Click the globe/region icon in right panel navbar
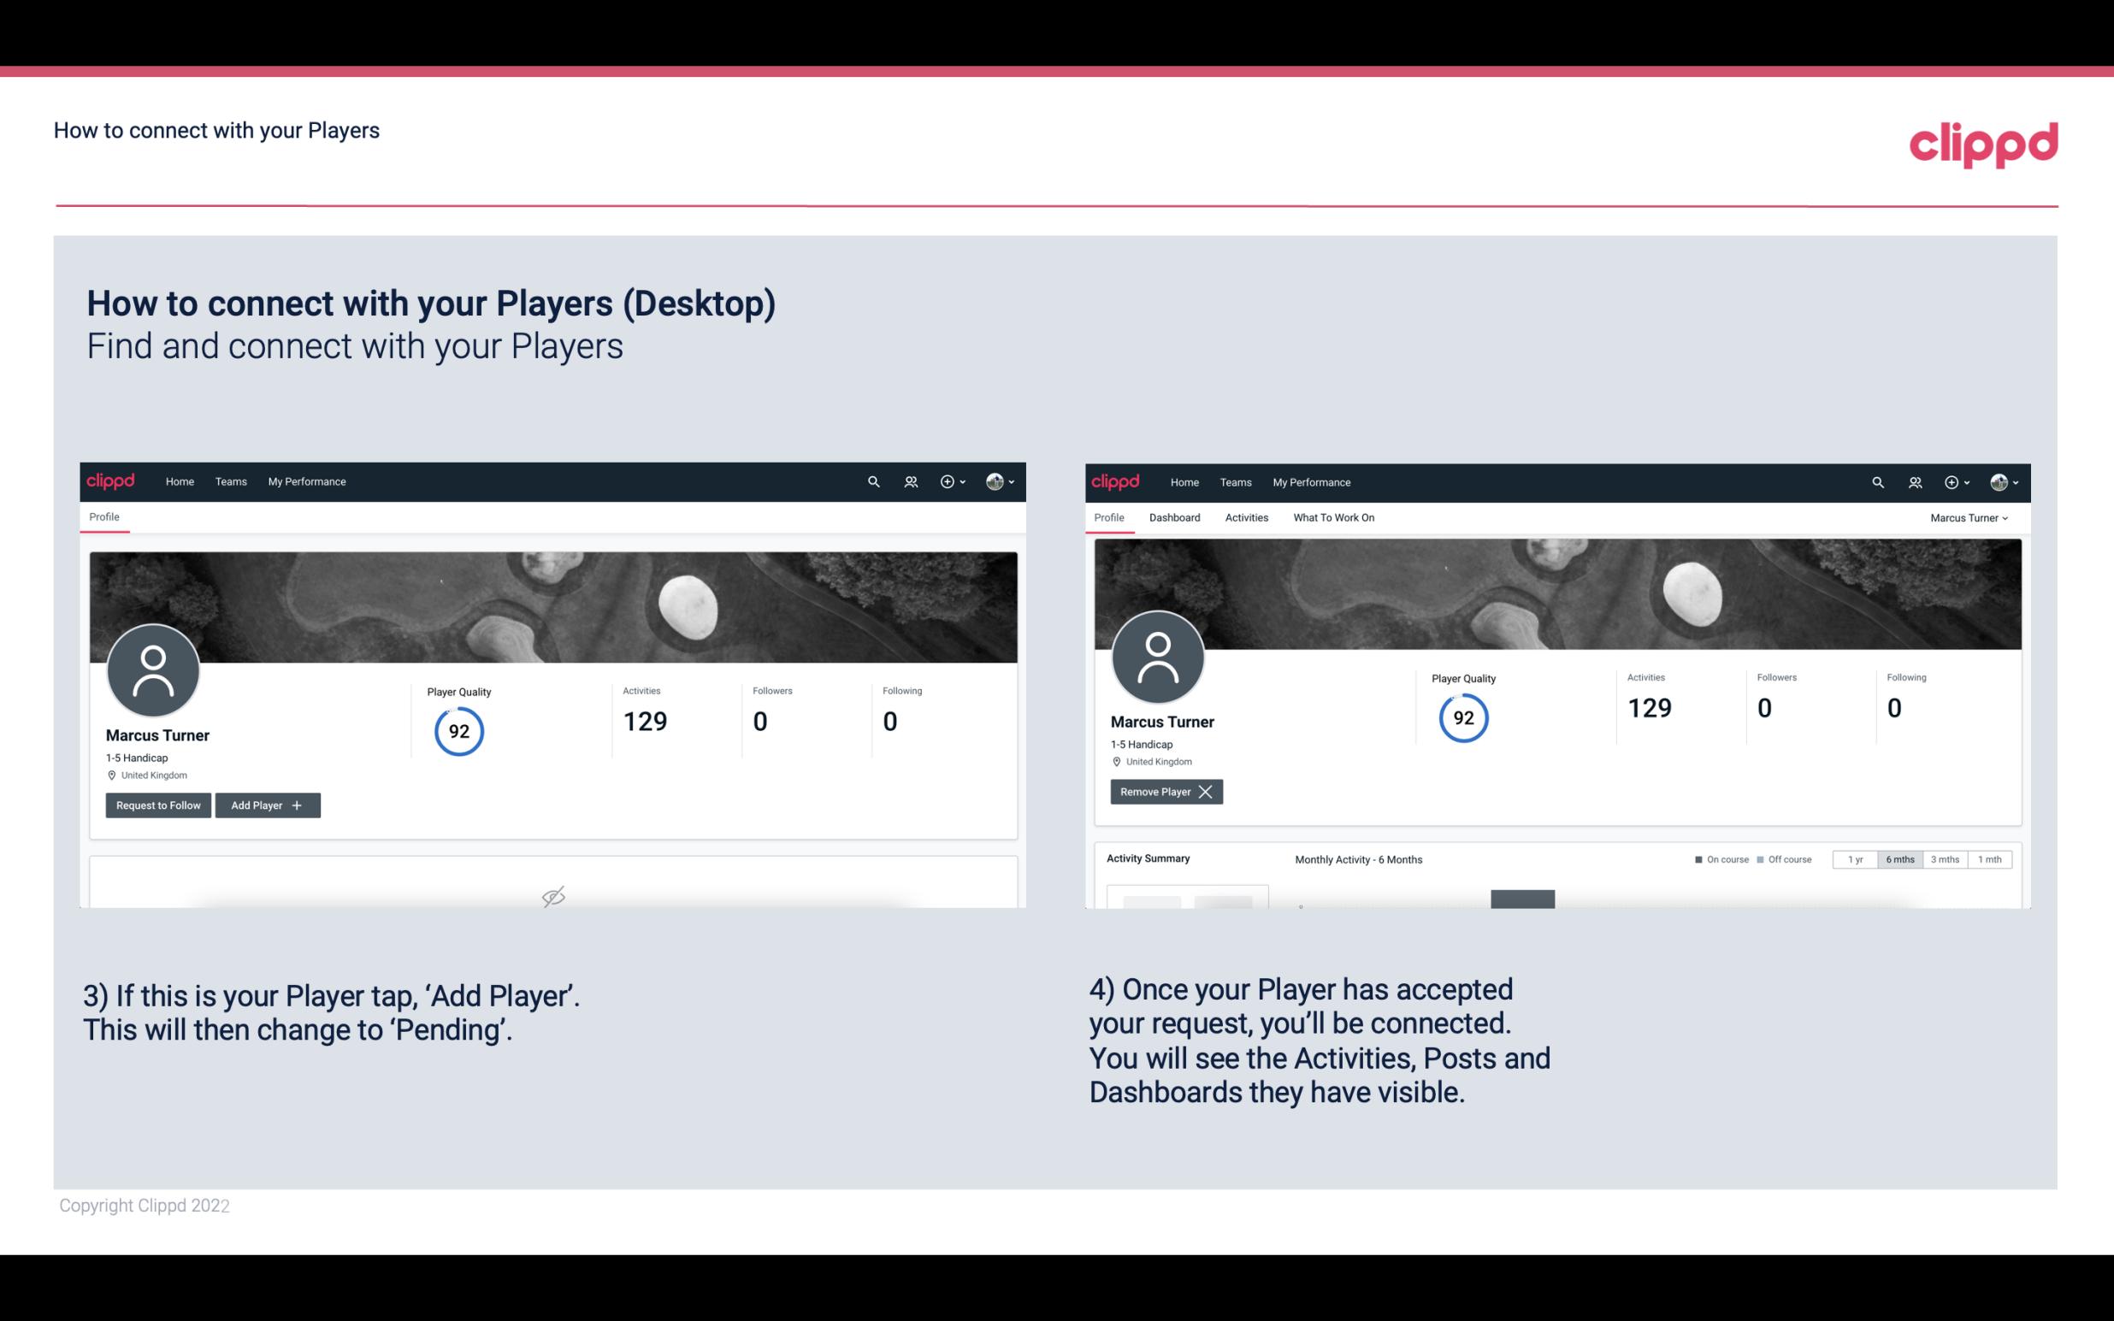Screen dimensions: 2114x1321 click(1997, 481)
